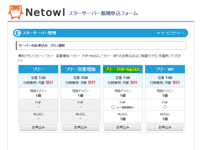Image resolution: width=202 pixels, height=150 pixels.
Task: Click the スターサーバー管理 S logo icon
Action: 18,33
